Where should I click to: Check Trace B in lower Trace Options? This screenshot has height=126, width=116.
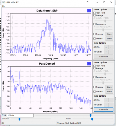(95, 91)
